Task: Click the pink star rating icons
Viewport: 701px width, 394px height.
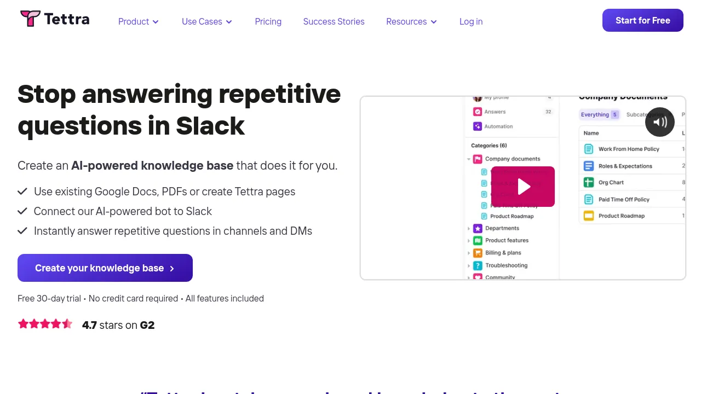Action: pos(45,324)
